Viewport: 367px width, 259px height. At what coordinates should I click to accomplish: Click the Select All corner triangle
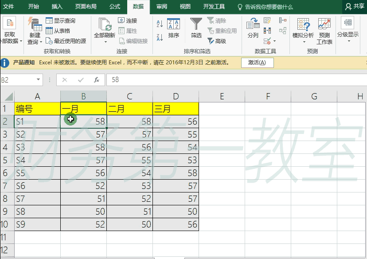[8, 96]
